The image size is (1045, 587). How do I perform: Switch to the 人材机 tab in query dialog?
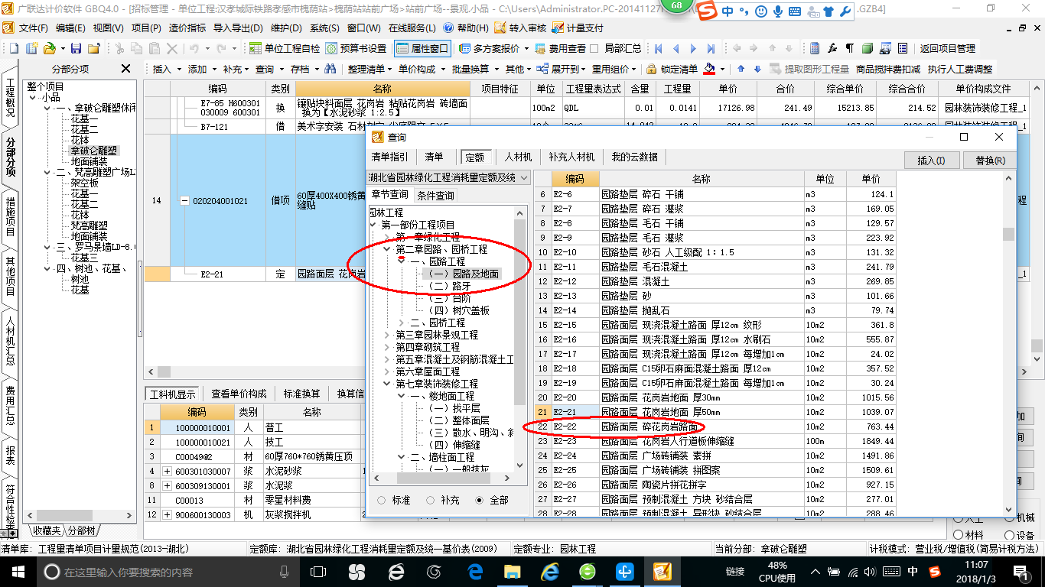pyautogui.click(x=518, y=157)
